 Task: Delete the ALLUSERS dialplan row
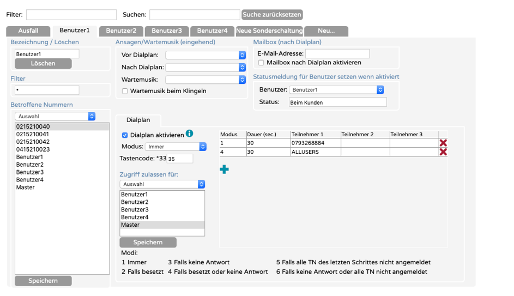coord(443,152)
